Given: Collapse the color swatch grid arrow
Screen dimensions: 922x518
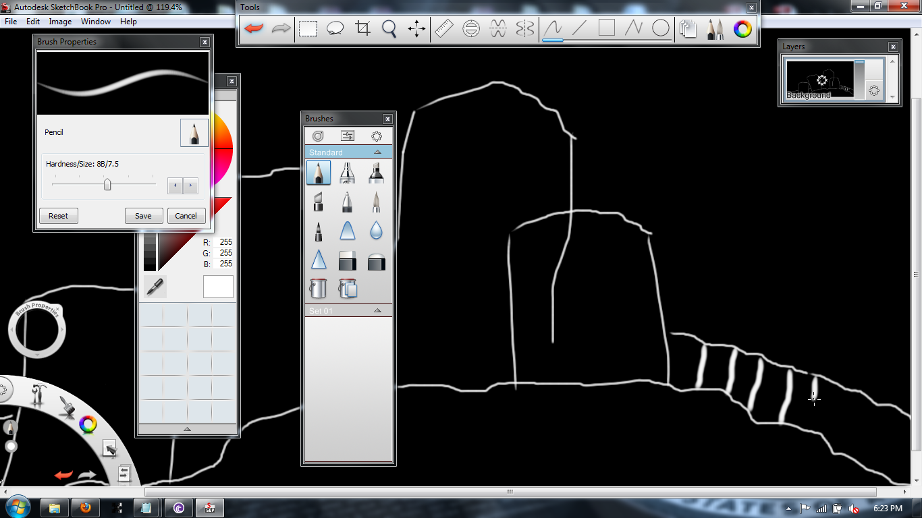Looking at the screenshot, I should click(x=187, y=429).
